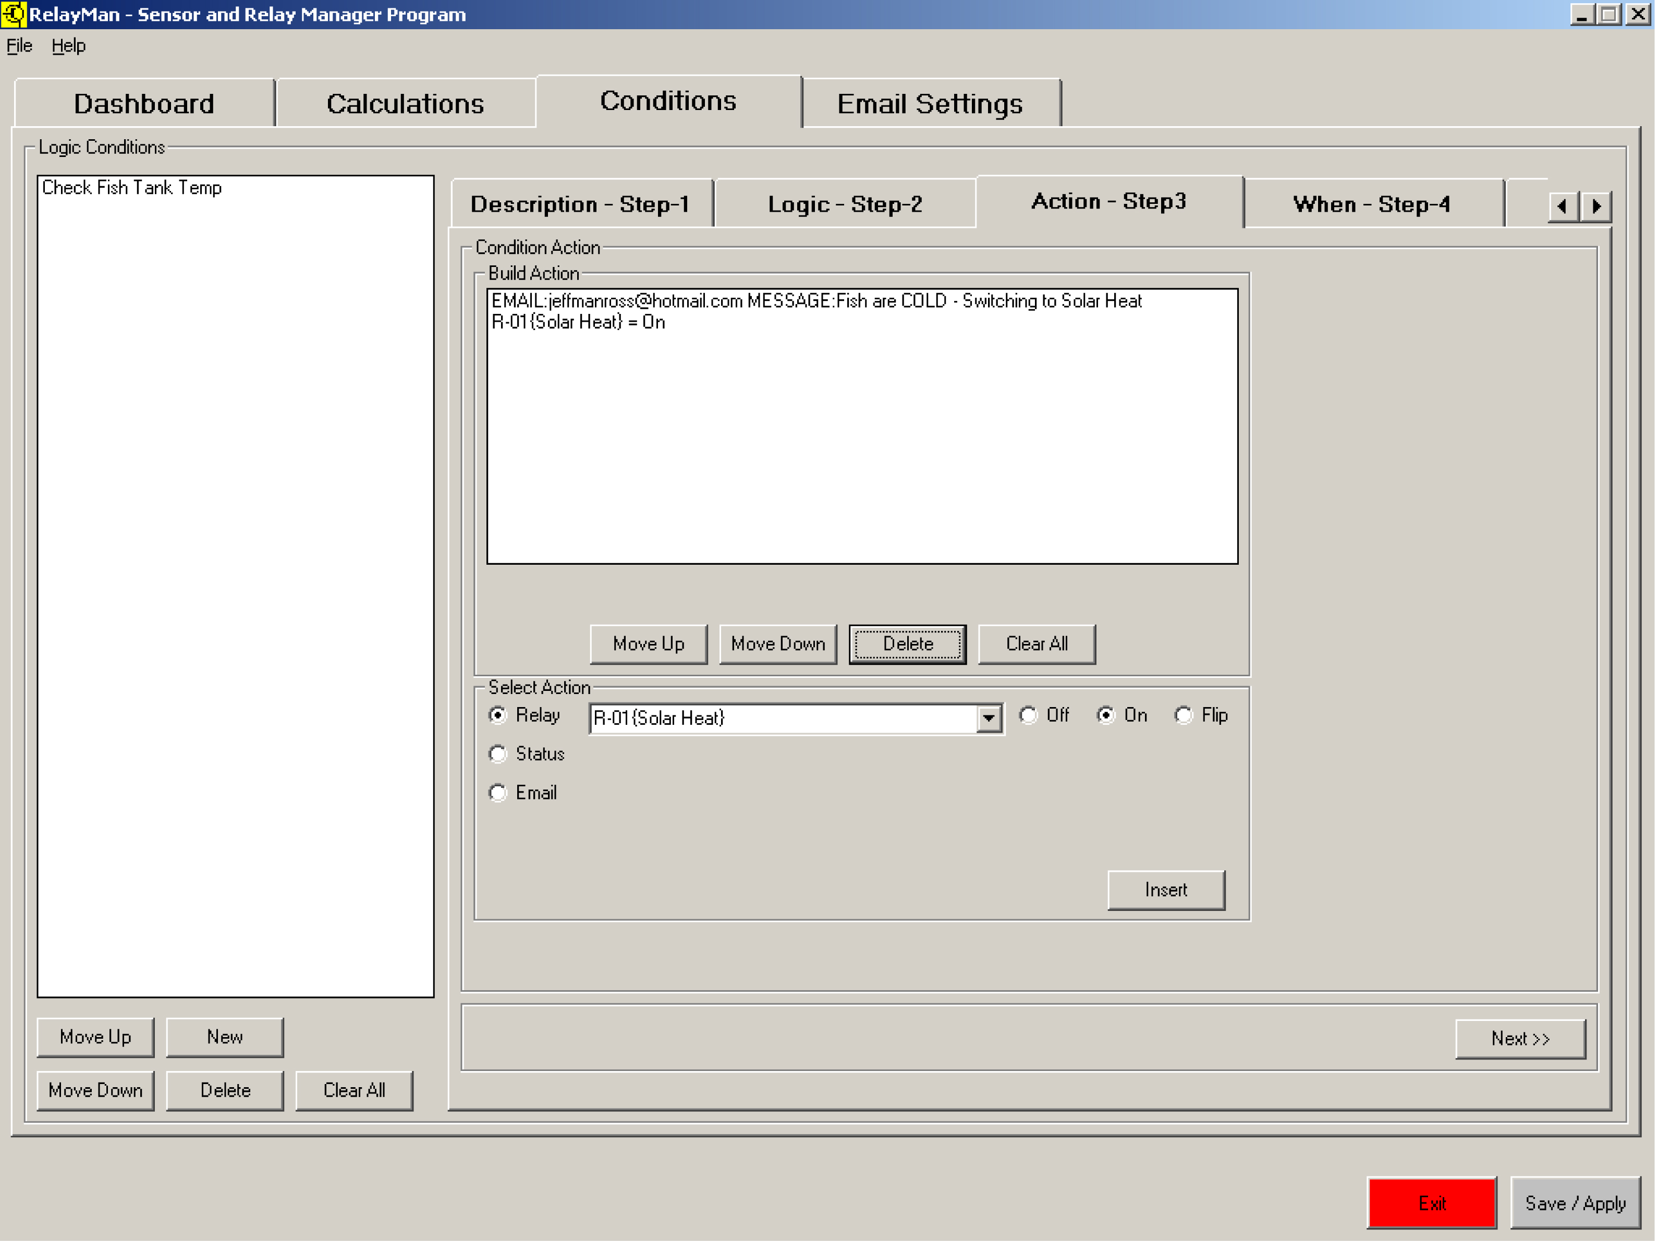The width and height of the screenshot is (1658, 1241).
Task: Click the Next >> button
Action: point(1519,1039)
